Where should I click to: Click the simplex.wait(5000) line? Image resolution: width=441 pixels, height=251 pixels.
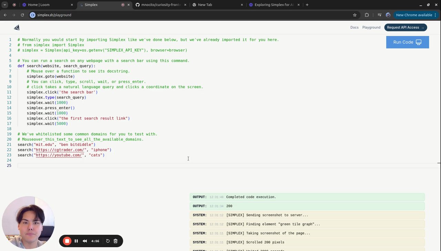[x=47, y=124]
